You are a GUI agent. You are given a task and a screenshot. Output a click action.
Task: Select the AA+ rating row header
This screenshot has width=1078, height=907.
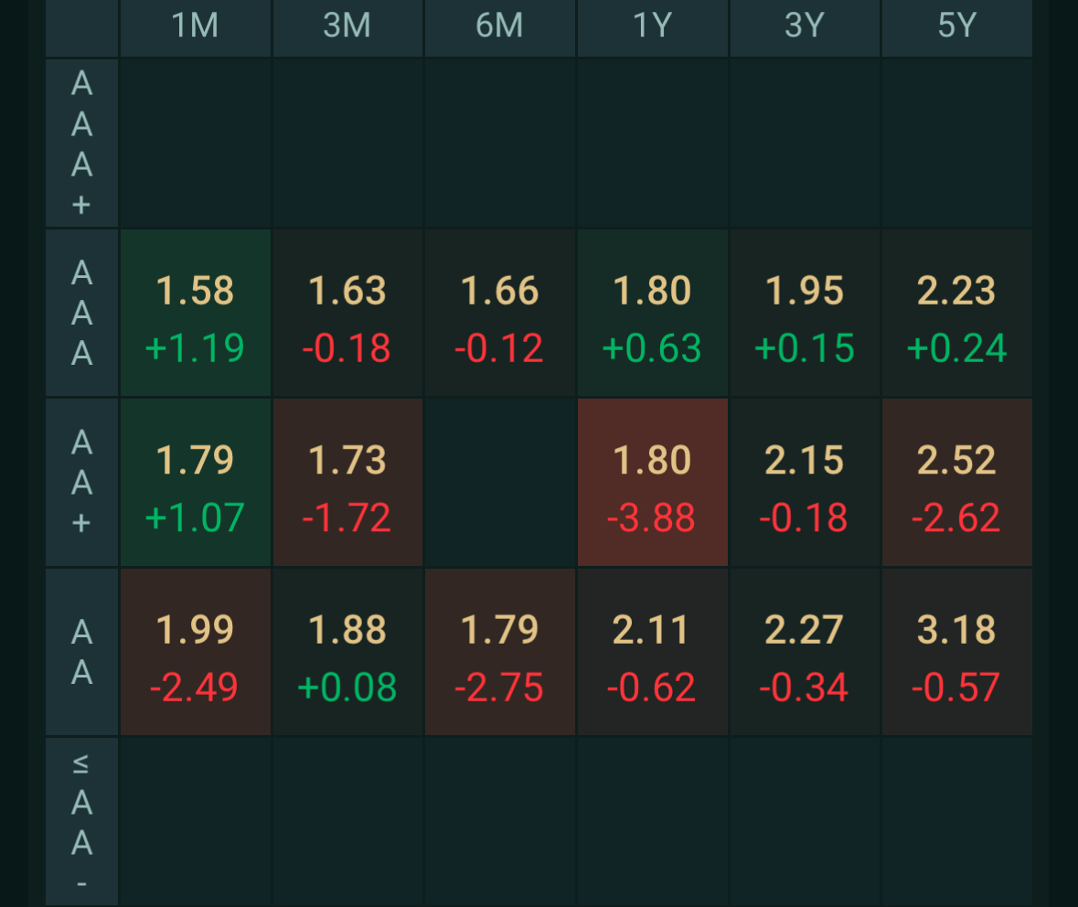point(82,482)
